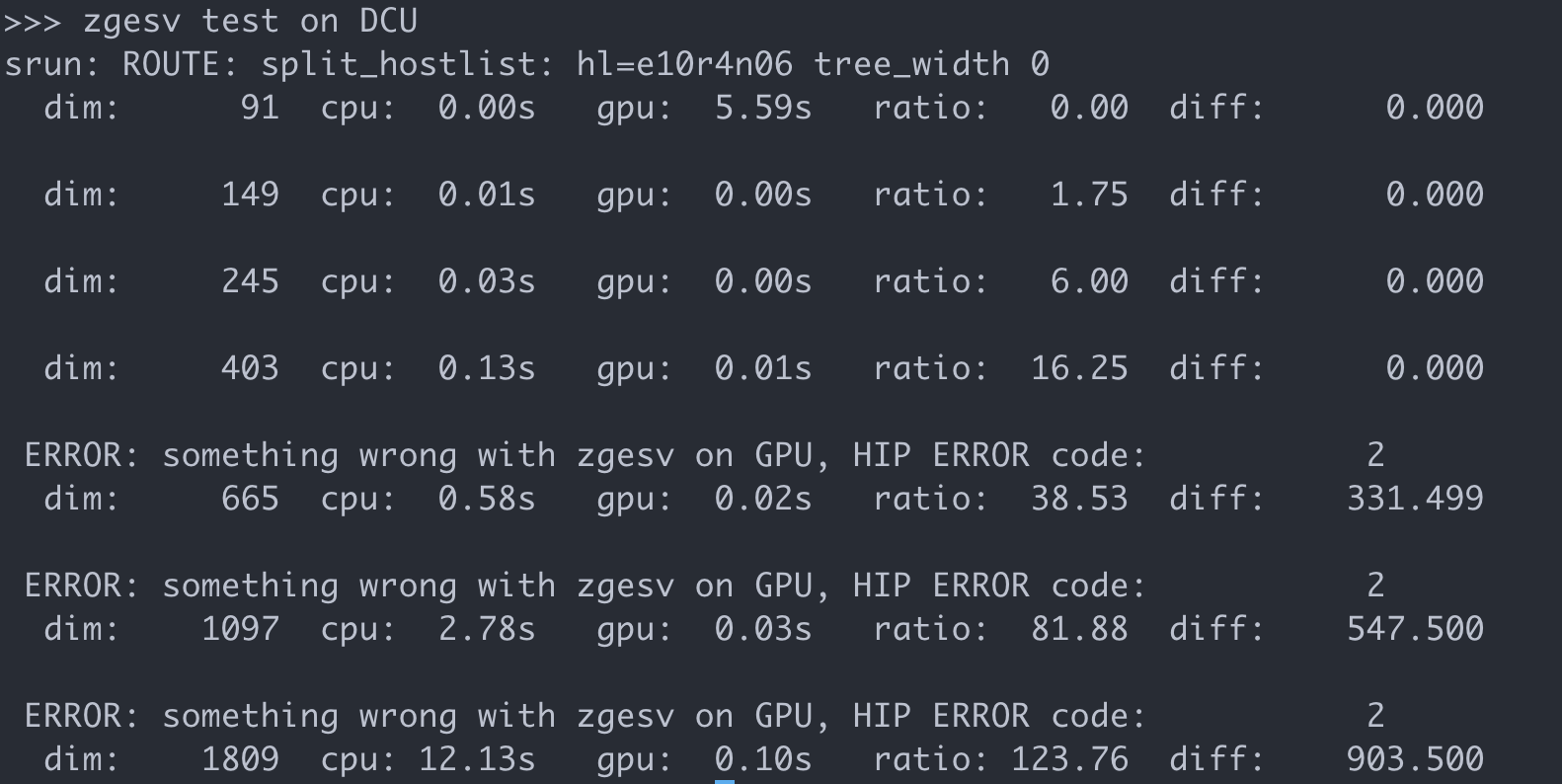Click the tree_width 0 text
The image size is (1562, 784).
931,64
